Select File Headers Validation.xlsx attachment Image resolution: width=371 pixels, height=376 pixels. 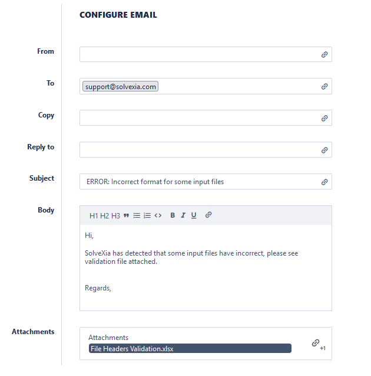(x=190, y=349)
